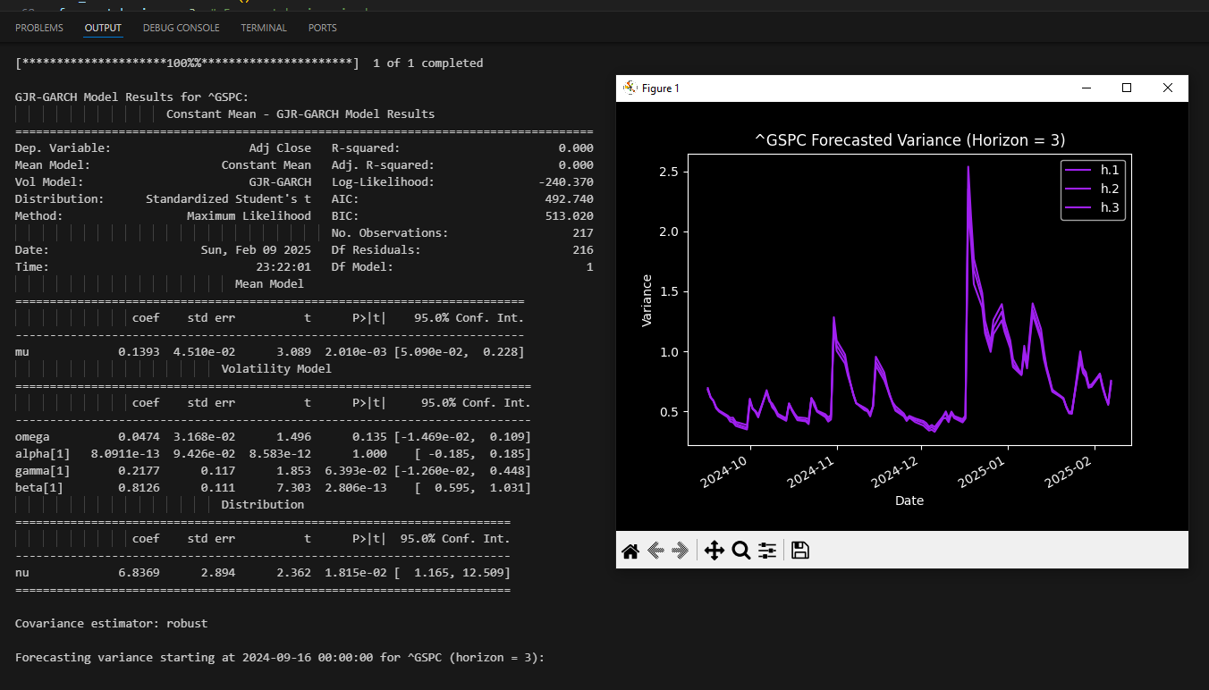
Task: Click the Date x-axis label
Action: tap(909, 501)
